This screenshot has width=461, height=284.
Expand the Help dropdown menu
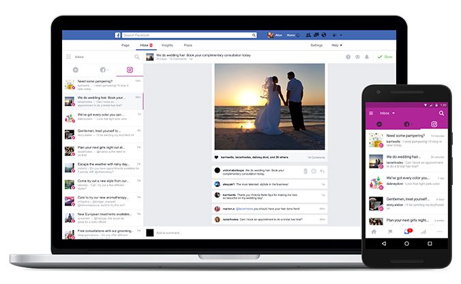(336, 45)
